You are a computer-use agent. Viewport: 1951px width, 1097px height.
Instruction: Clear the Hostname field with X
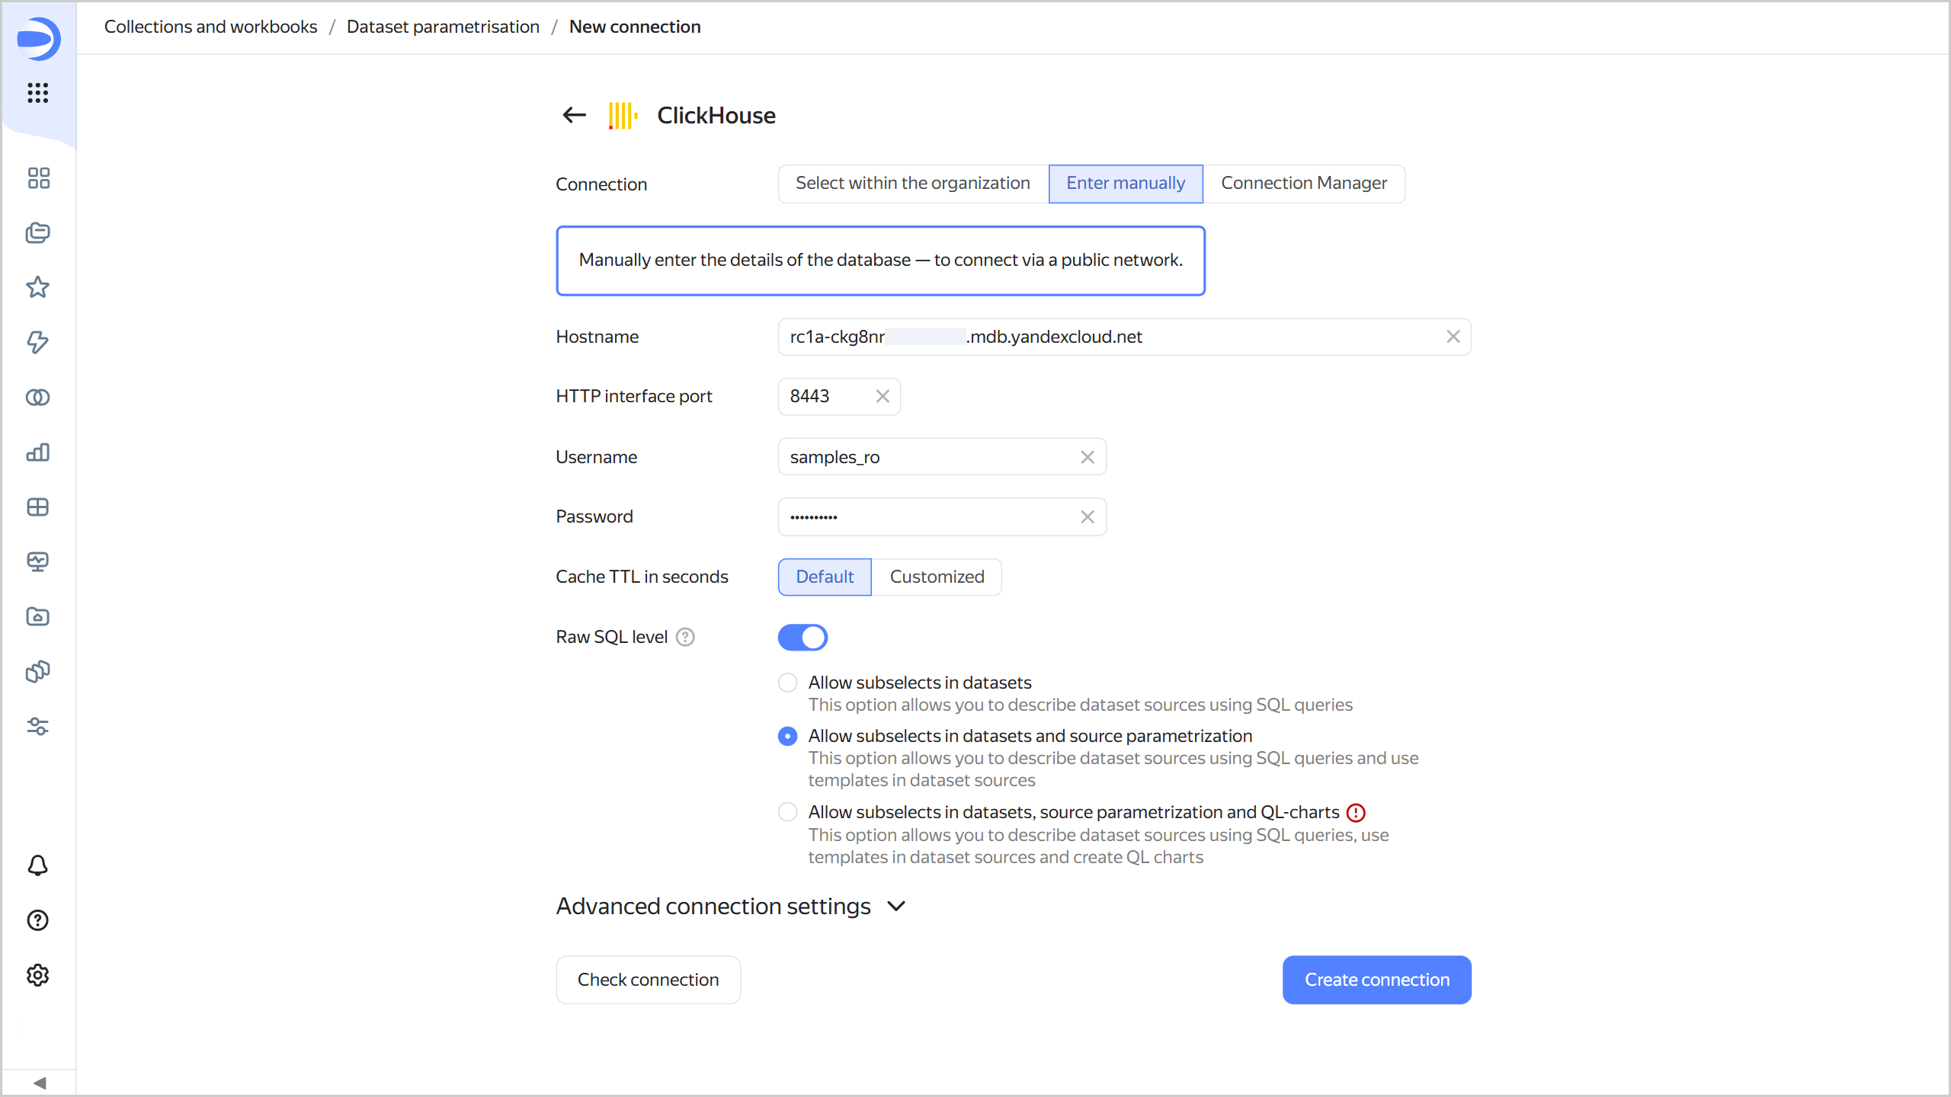point(1453,337)
